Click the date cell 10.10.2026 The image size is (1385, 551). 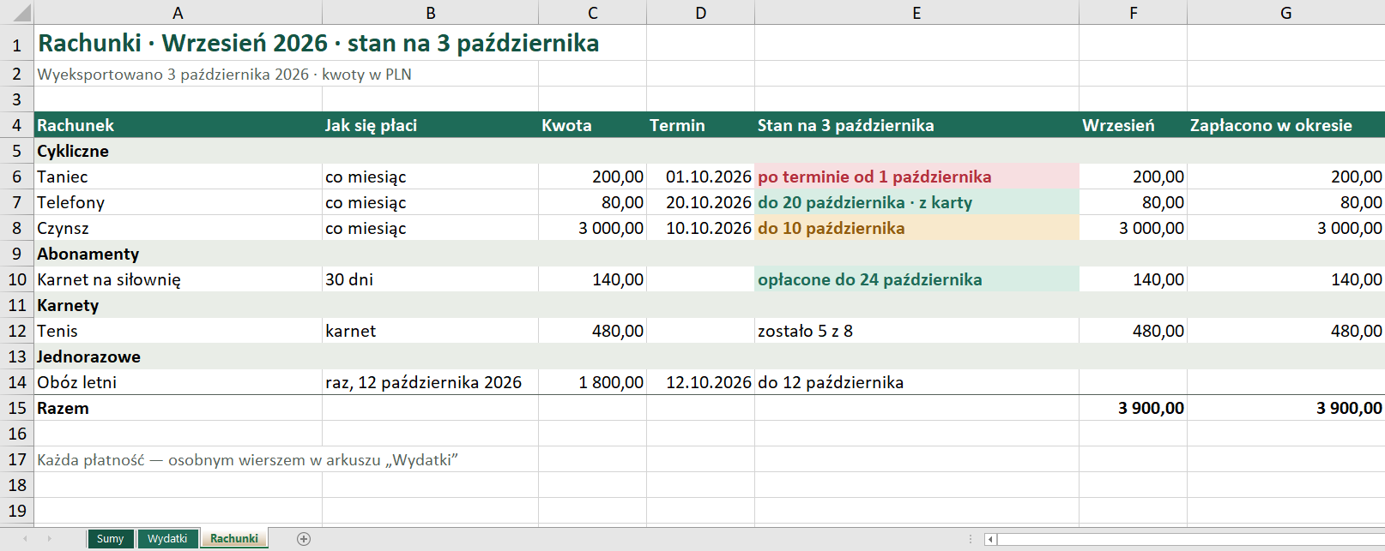(701, 228)
